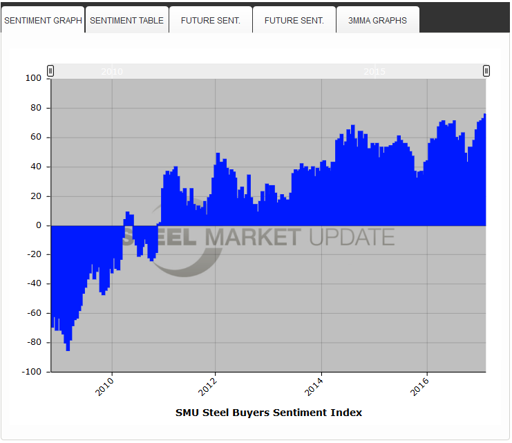
Task: Click the 0 value on y-axis
Action: pos(39,225)
